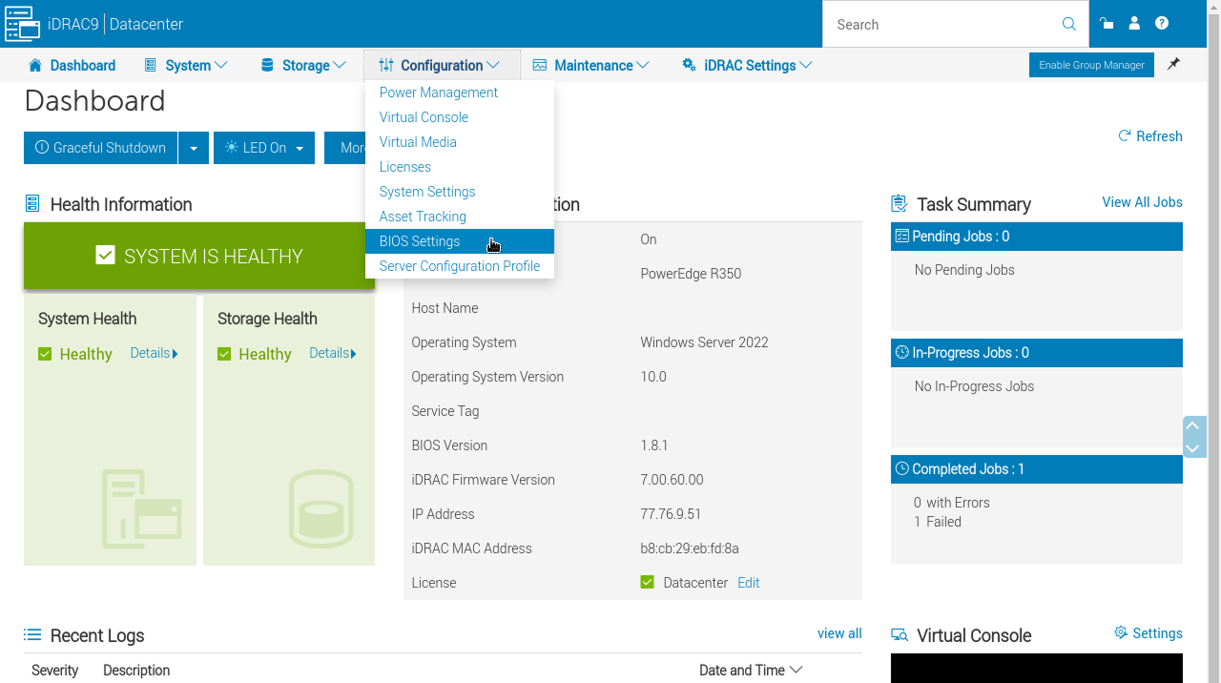Screen dimensions: 1221x683
Task: Click the Maintenance monitor icon
Action: tap(540, 65)
